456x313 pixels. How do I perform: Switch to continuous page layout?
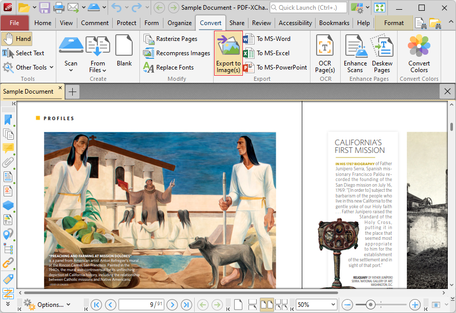coord(252,305)
